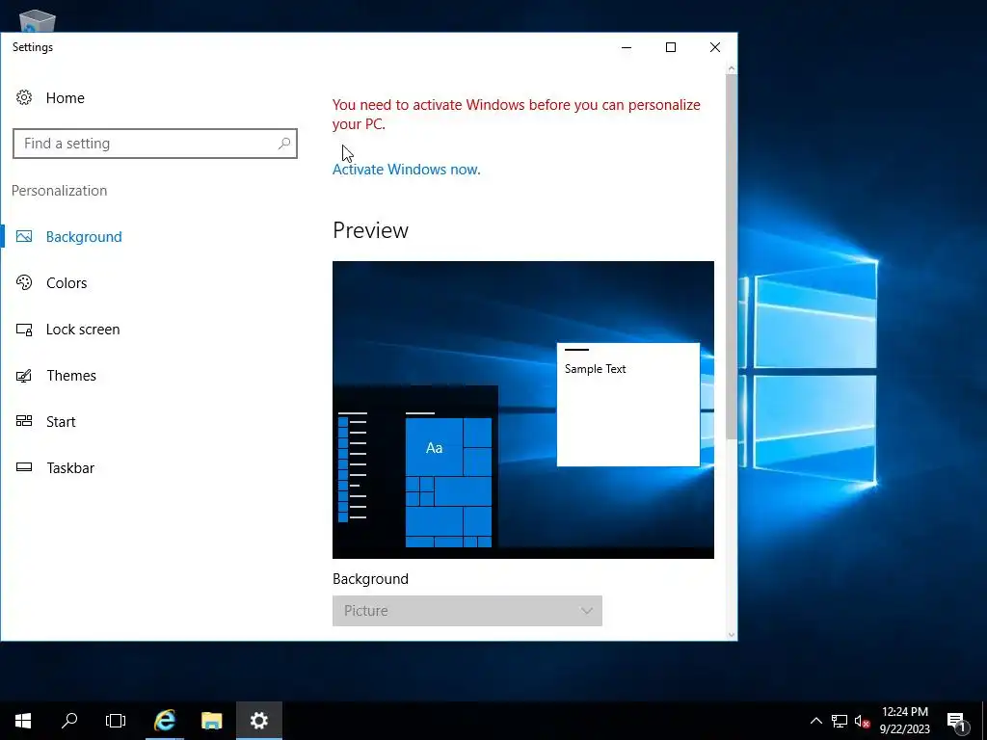Launch Internet Explorer from taskbar
Image resolution: width=987 pixels, height=740 pixels.
pyautogui.click(x=165, y=721)
